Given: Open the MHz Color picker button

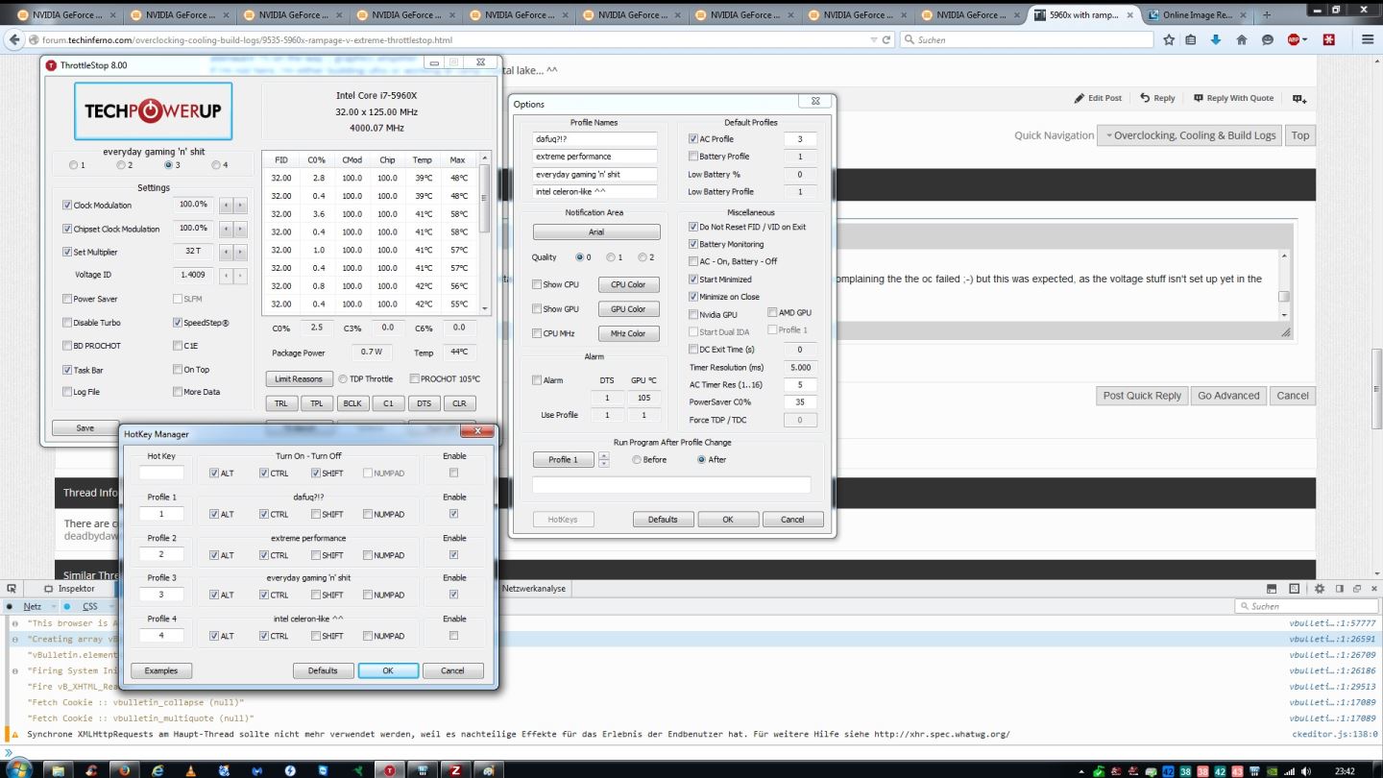Looking at the screenshot, I should [629, 333].
